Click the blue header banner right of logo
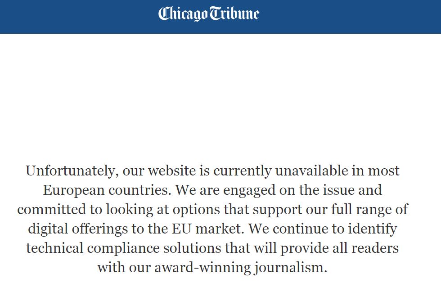The width and height of the screenshot is (441, 301). 350,17
